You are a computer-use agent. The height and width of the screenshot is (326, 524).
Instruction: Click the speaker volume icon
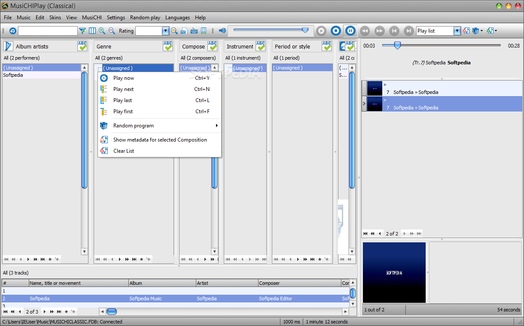click(x=222, y=31)
